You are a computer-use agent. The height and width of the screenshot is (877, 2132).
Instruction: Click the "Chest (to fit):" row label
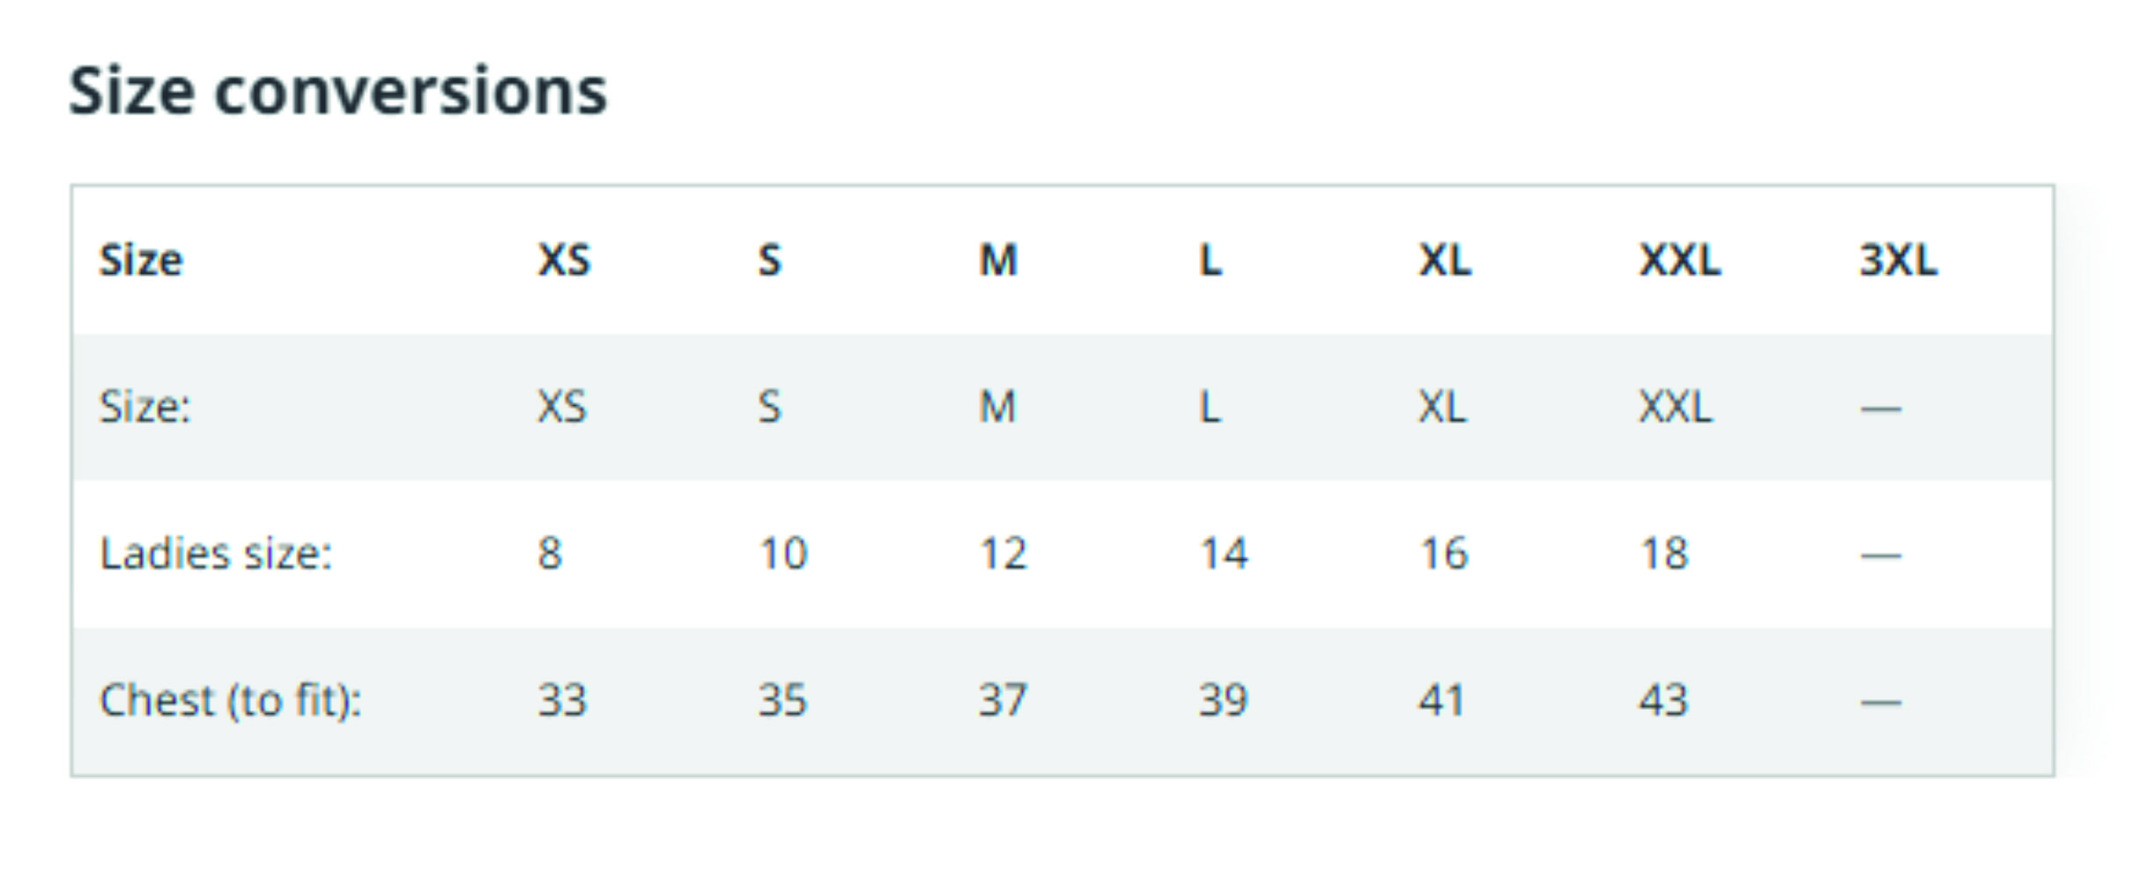[231, 701]
